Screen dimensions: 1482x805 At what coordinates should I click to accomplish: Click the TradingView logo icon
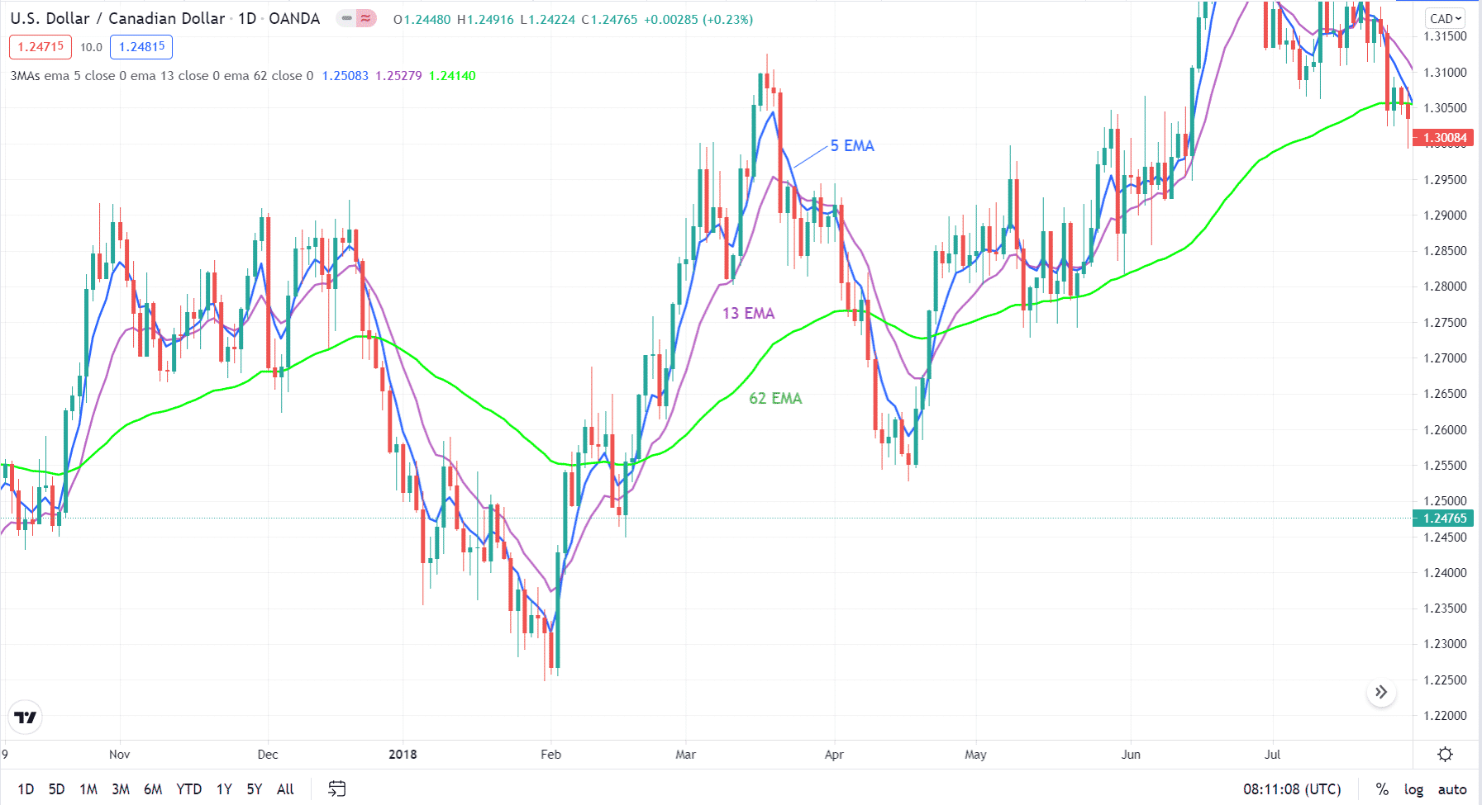[26, 717]
